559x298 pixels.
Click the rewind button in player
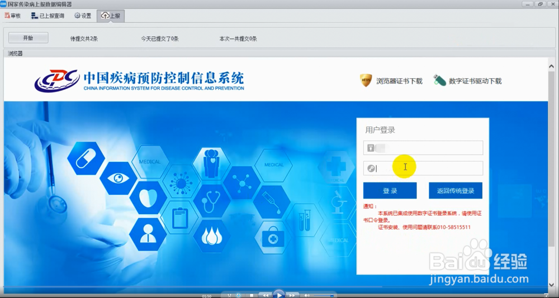coord(265,295)
